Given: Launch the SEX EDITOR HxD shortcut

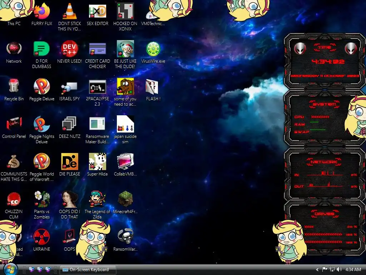Looking at the screenshot, I should [x=97, y=11].
